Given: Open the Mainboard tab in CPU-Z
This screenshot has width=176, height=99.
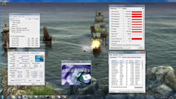Looking at the screenshot, I should (x=19, y=53).
